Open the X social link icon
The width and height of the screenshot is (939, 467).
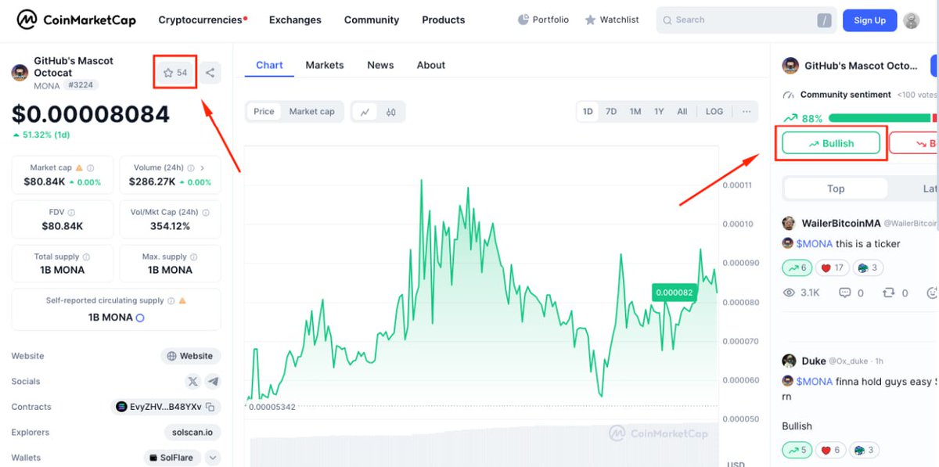[x=193, y=382]
